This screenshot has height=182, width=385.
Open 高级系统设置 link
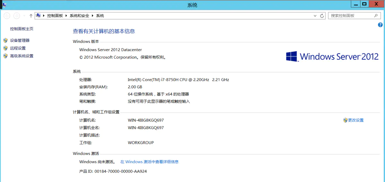[21, 56]
